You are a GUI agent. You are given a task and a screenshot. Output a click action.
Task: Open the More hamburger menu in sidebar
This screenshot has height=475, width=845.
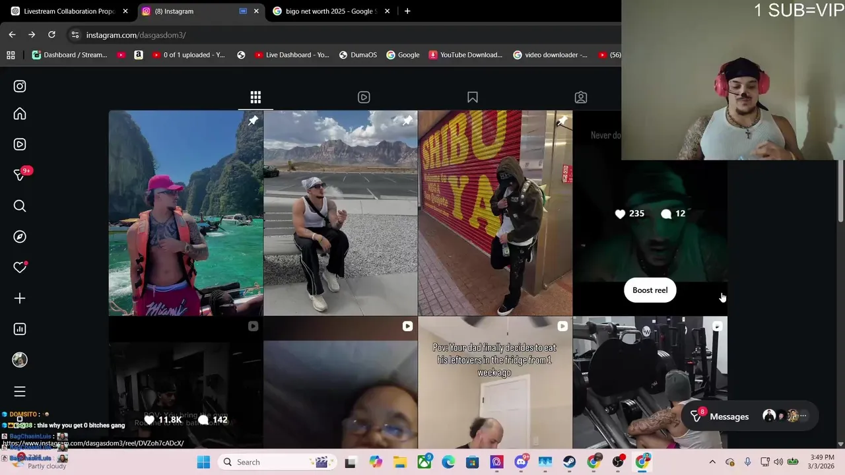pyautogui.click(x=20, y=392)
